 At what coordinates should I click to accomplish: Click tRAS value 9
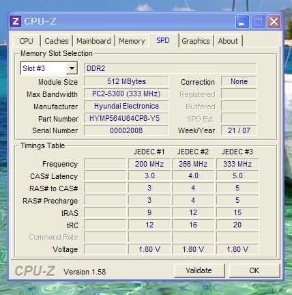pyautogui.click(x=149, y=212)
